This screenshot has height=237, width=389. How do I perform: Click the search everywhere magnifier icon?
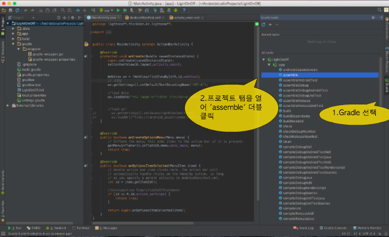click(x=379, y=10)
